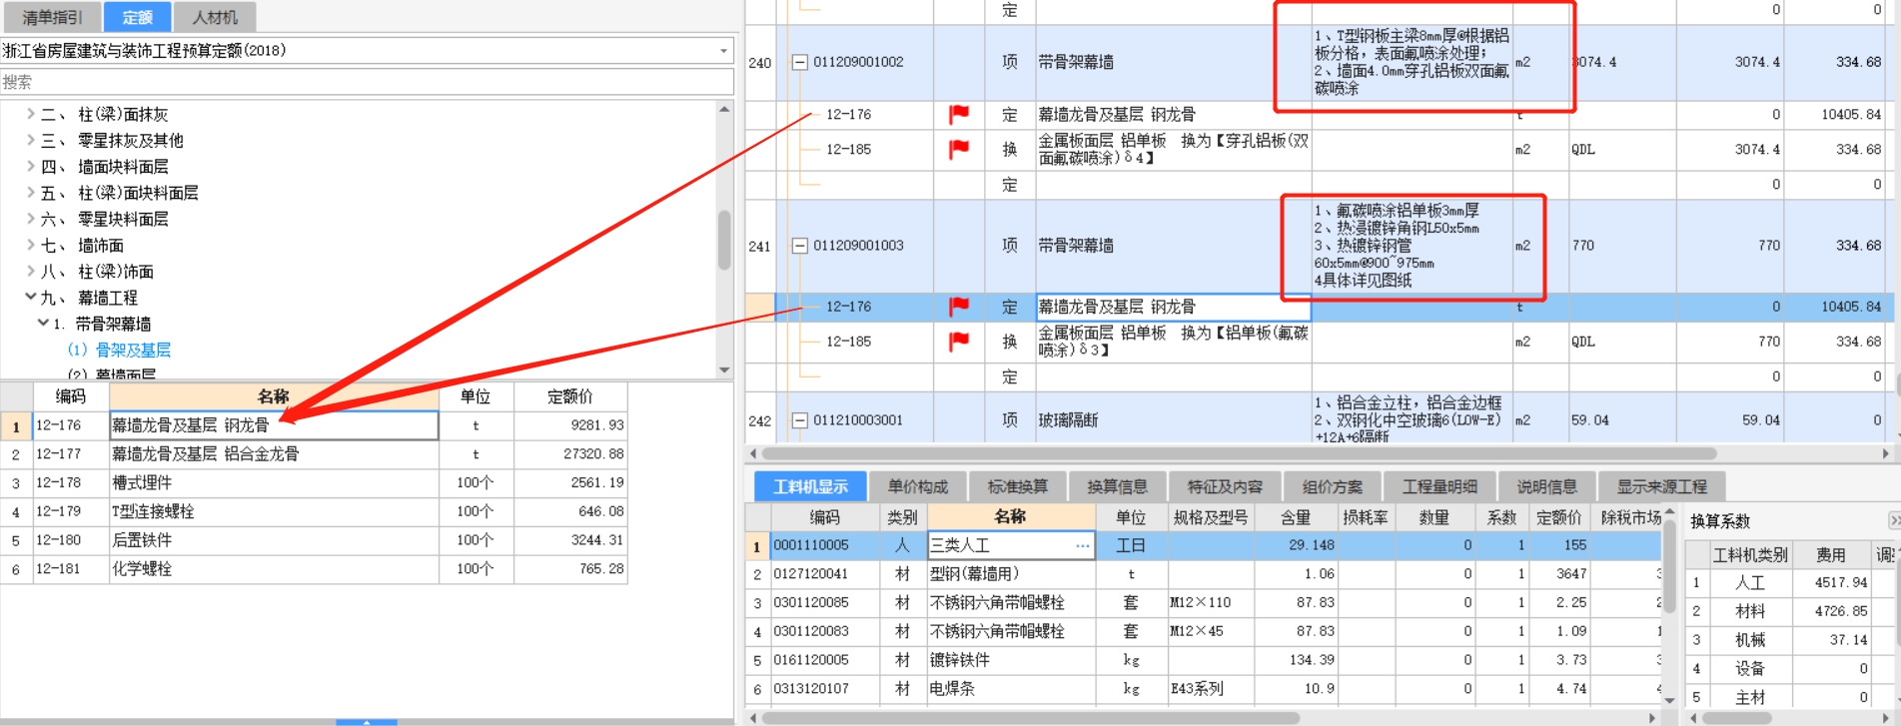Collapse item 011210003001 with minus box
Viewport: 1901px width, 726px height.
pyautogui.click(x=799, y=420)
